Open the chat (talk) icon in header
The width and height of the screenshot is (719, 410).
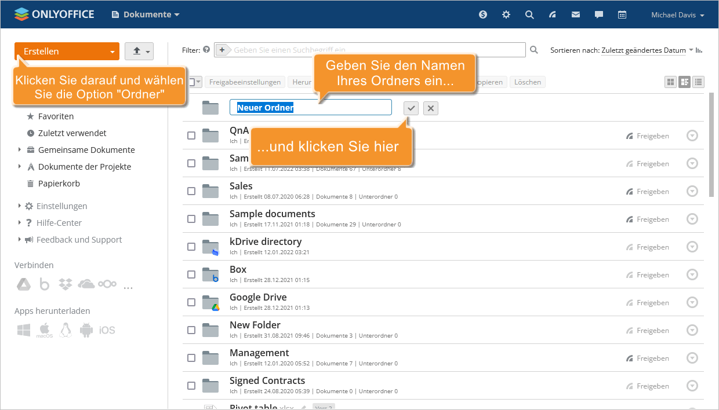pos(599,14)
